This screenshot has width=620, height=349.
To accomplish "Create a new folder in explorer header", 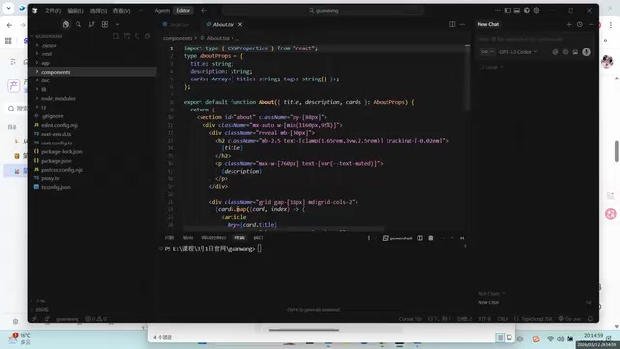I will [x=127, y=36].
